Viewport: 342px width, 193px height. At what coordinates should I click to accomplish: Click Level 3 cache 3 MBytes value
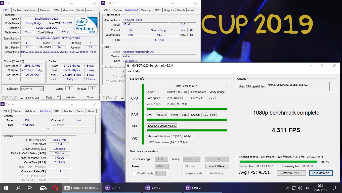(x=72, y=79)
